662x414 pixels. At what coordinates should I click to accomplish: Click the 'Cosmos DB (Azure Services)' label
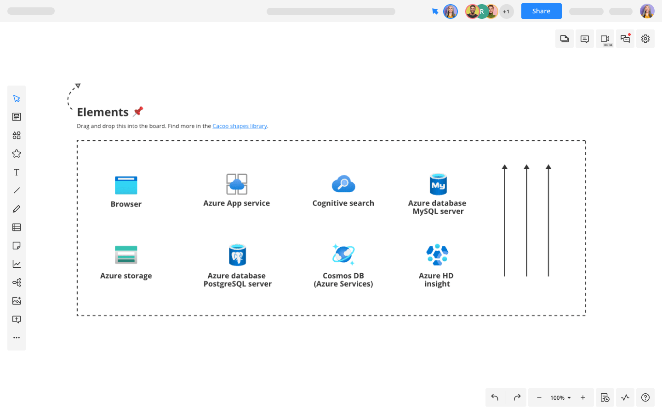343,280
